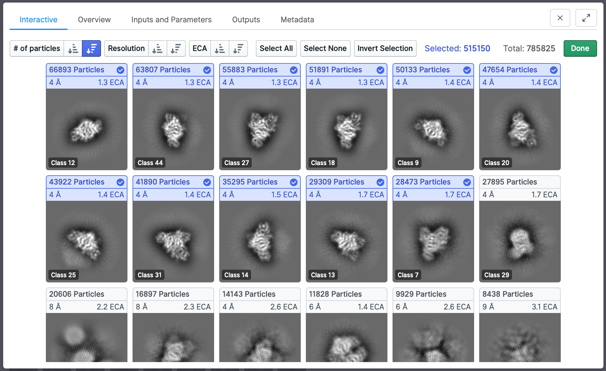Select the Class 20 thumbnail
The image size is (606, 371).
(520, 129)
